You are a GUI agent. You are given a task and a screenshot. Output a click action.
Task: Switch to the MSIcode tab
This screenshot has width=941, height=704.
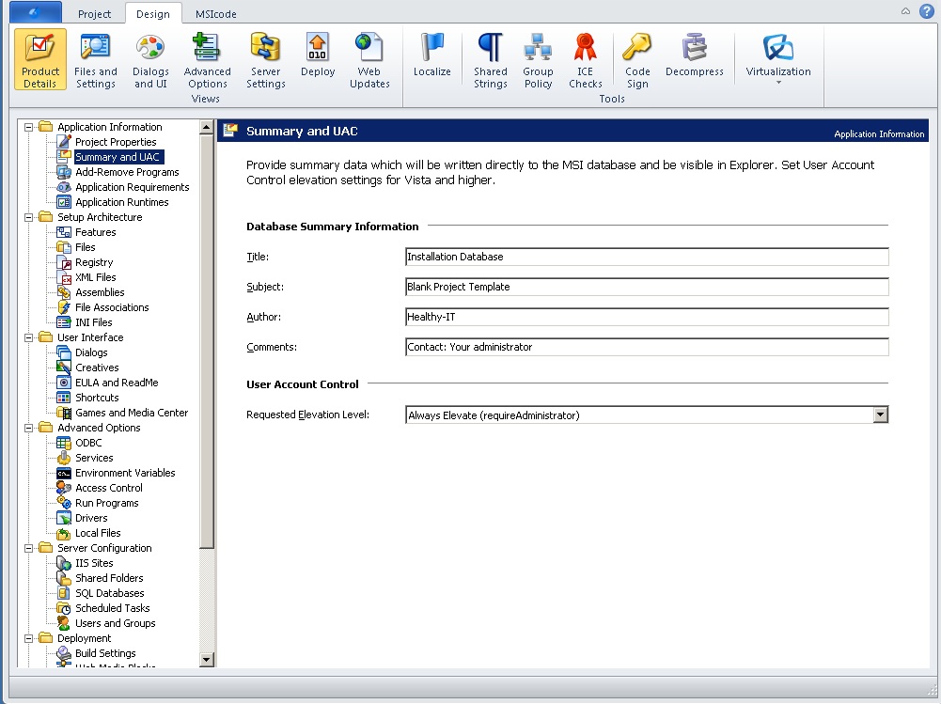216,14
